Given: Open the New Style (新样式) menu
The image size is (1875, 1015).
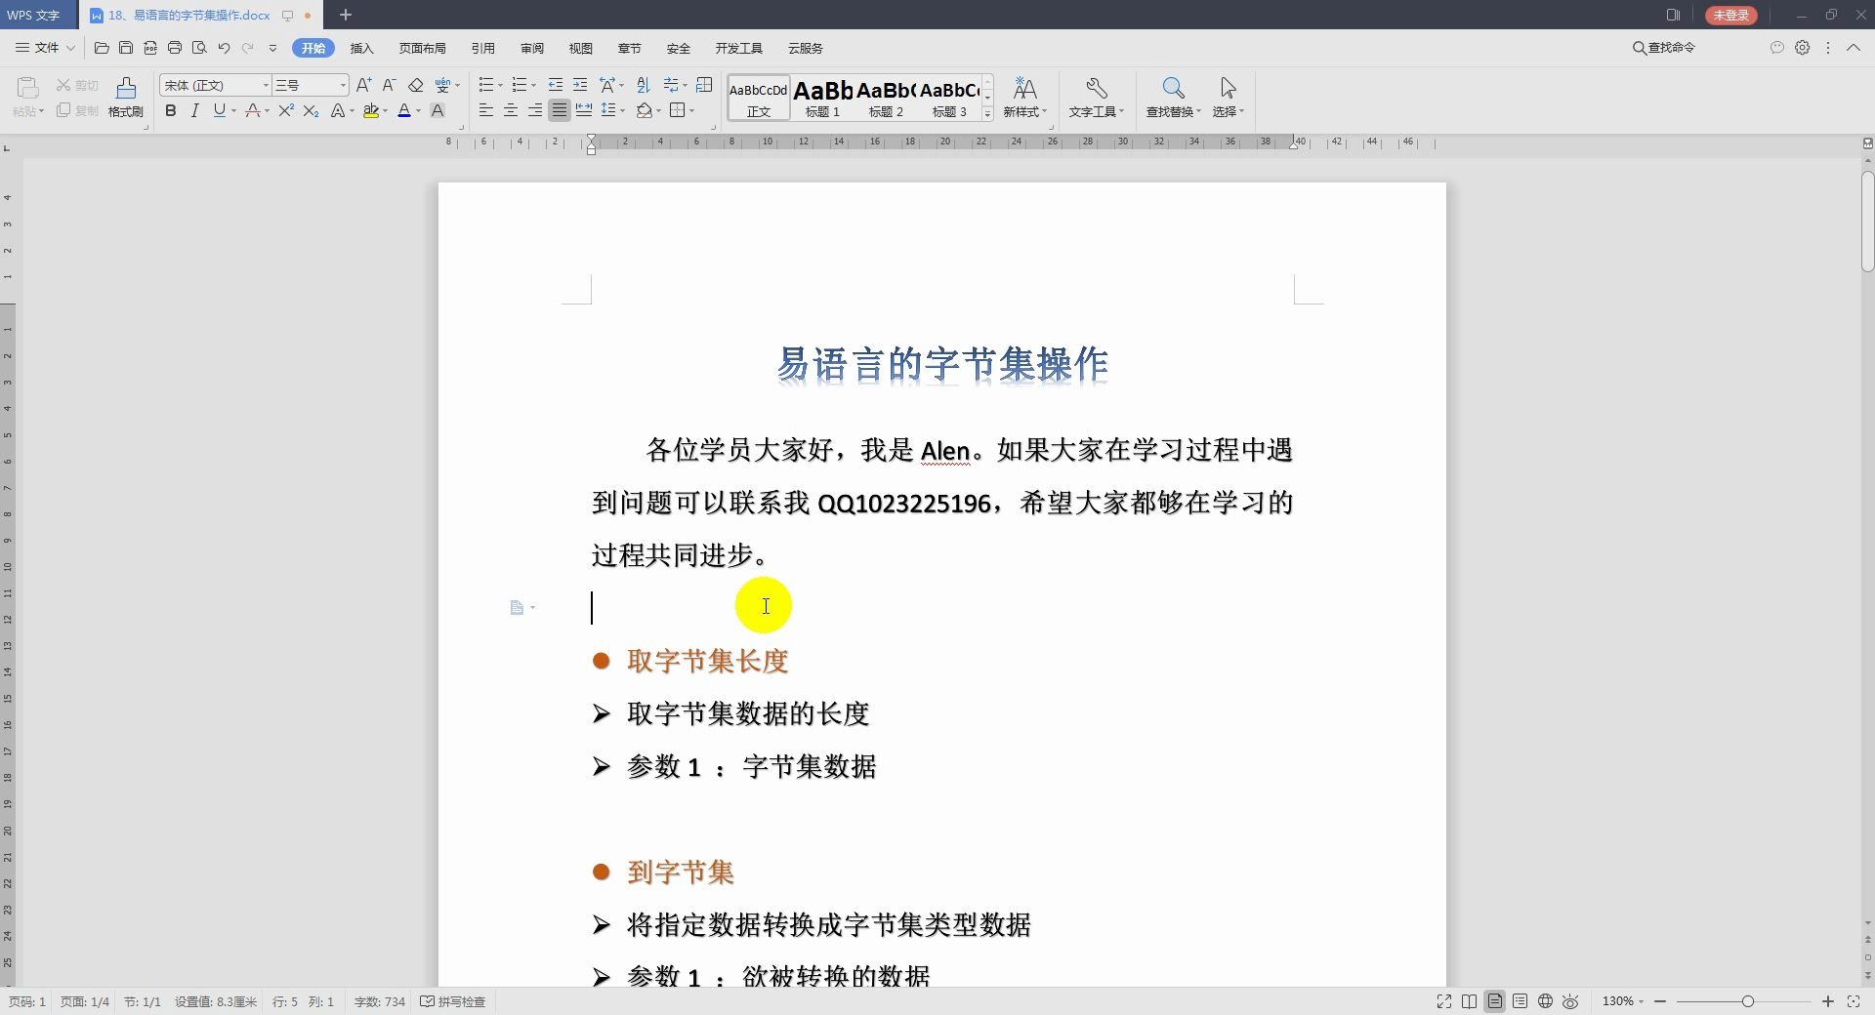Looking at the screenshot, I should [x=1024, y=97].
